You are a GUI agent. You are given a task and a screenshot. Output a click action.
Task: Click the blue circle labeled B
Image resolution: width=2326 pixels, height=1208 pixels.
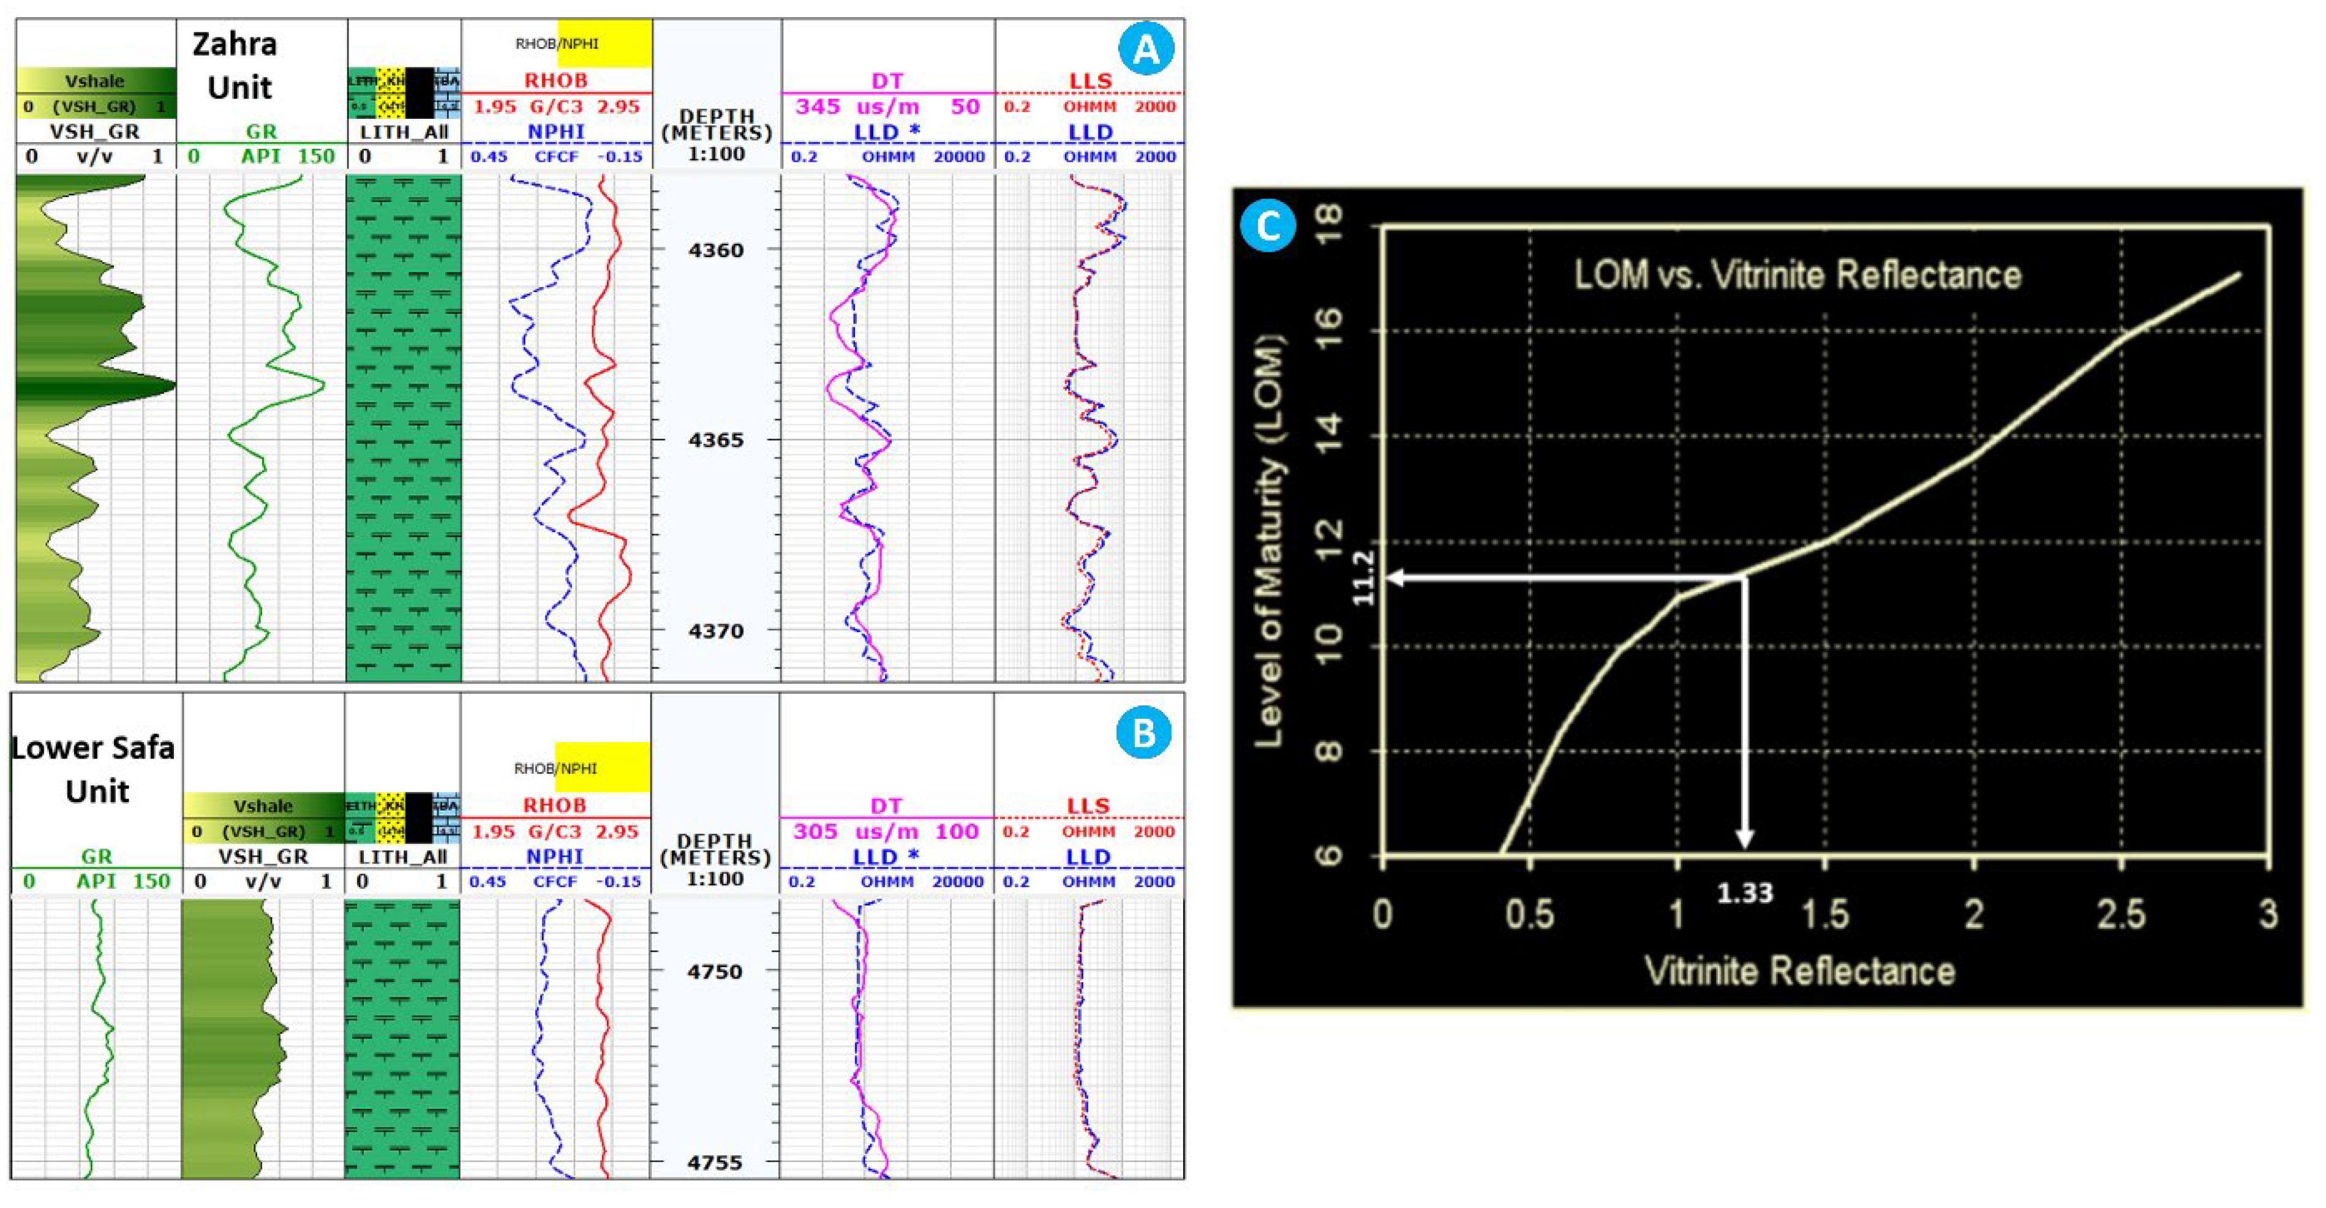[x=1143, y=732]
